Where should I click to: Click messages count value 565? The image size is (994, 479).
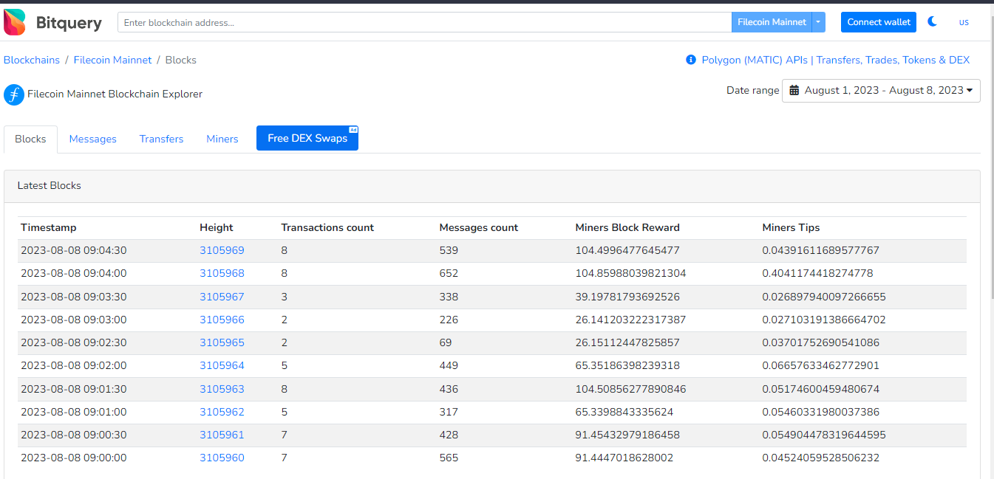(x=449, y=458)
